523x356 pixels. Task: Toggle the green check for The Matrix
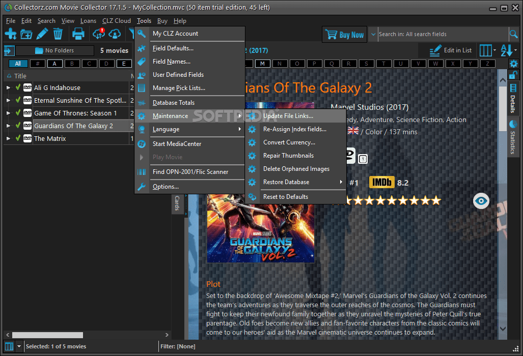[x=18, y=138]
